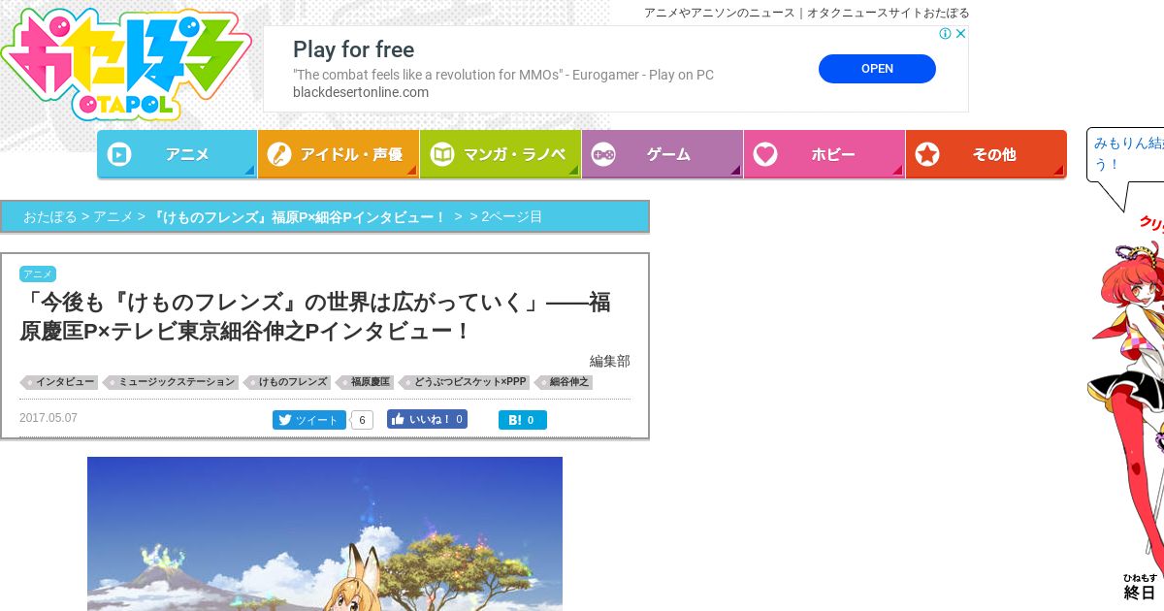Click the OPEN button in the ad
The width and height of the screenshot is (1164, 611).
tap(877, 69)
